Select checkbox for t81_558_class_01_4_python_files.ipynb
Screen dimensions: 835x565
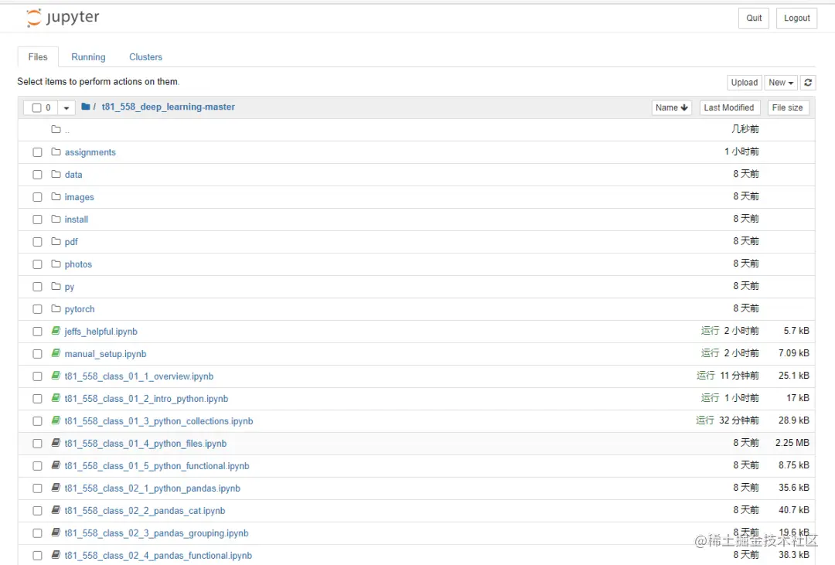[37, 443]
